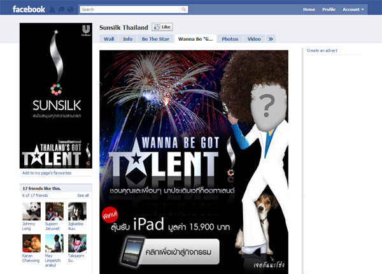Image resolution: width=382 pixels, height=274 pixels.
Task: Like the Sunsilk Thailand page
Action: coord(162,27)
